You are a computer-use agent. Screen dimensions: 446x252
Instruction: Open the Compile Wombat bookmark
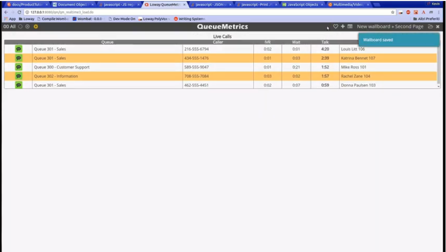pyautogui.click(x=53, y=19)
